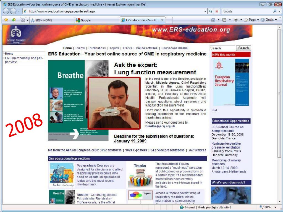Click the Breathe magazine cover image

(68, 100)
